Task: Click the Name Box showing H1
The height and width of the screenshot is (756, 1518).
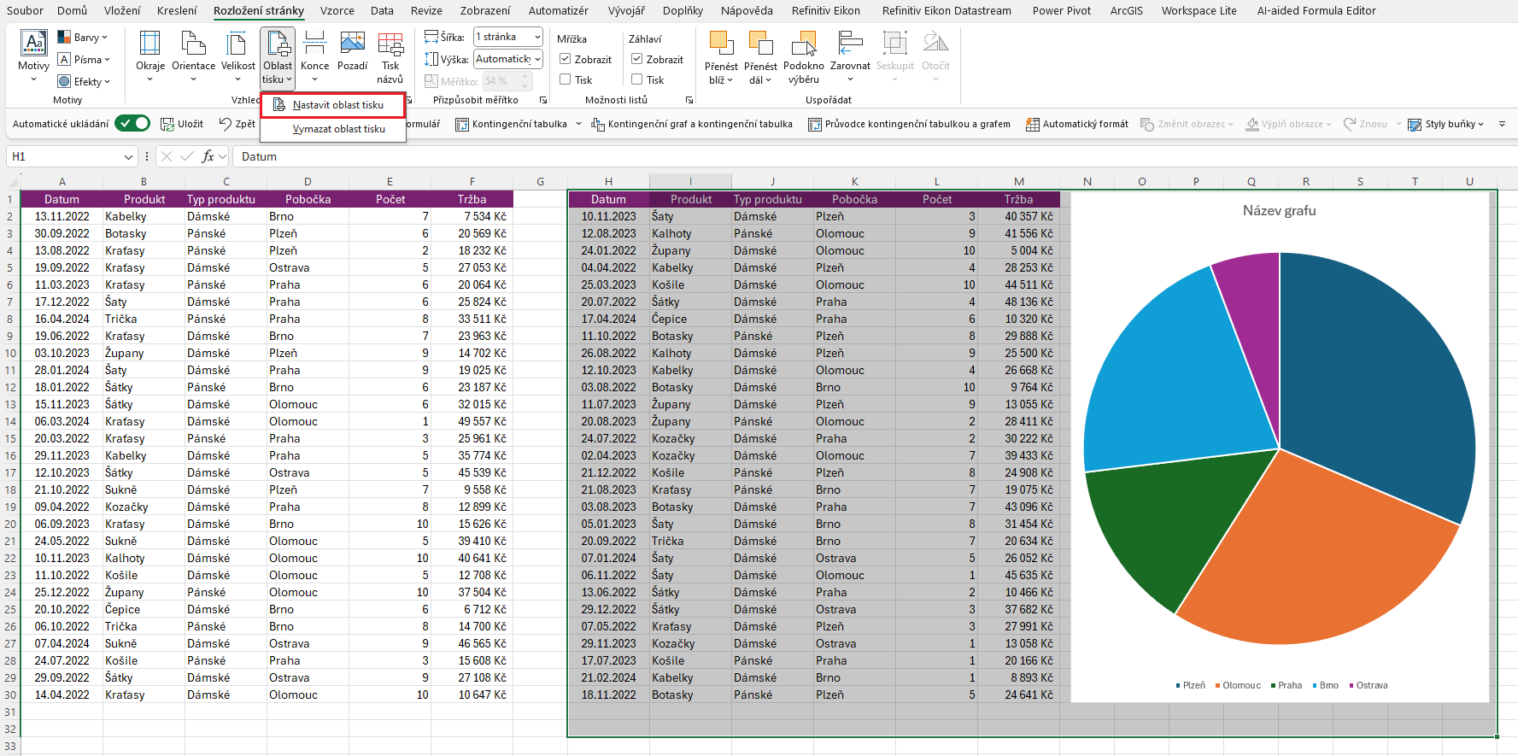Action: click(x=64, y=157)
